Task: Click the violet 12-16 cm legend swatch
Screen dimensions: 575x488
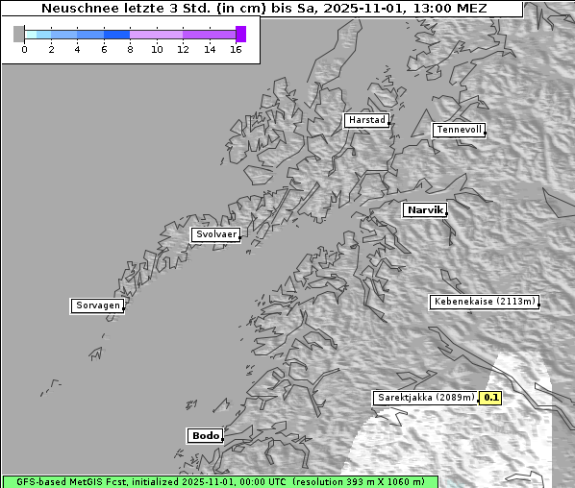Action: (x=209, y=35)
